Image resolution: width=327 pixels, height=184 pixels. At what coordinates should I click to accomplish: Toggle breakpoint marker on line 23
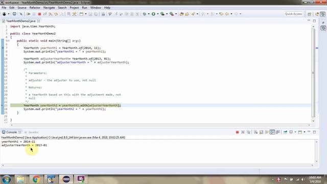click(2, 105)
